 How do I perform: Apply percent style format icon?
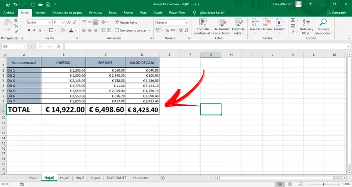[167, 30]
